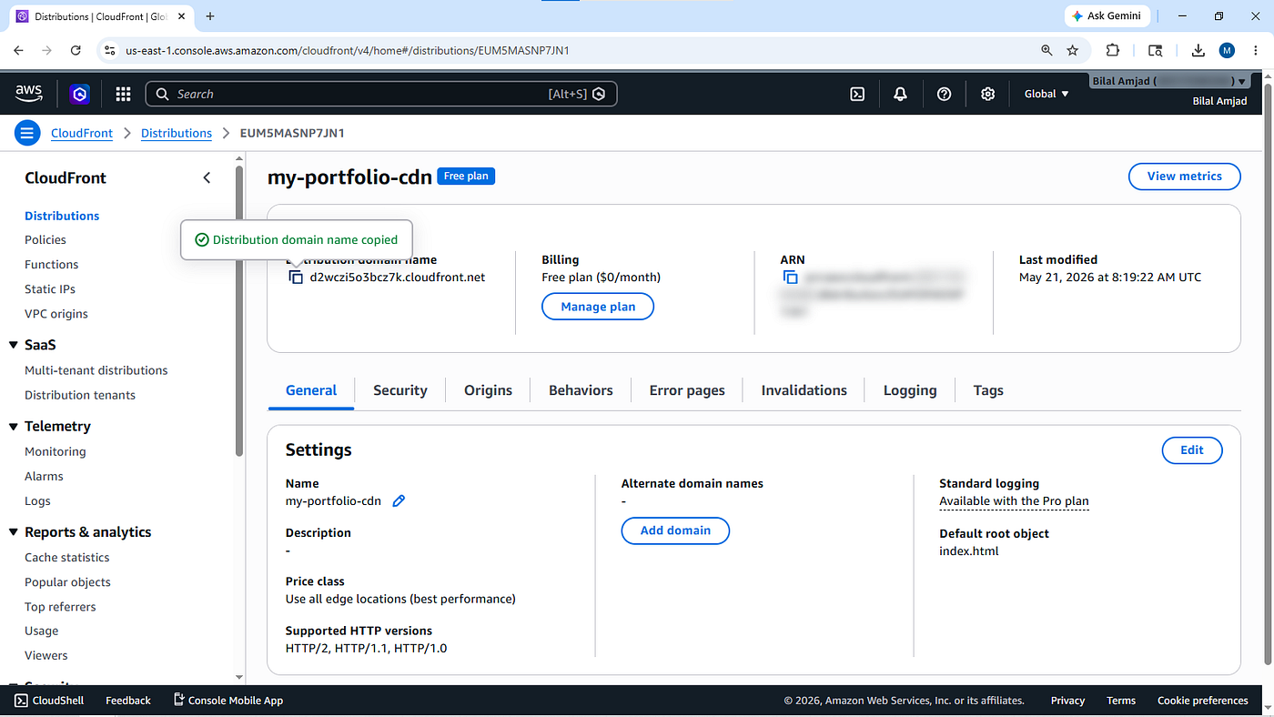Open Available with the Pro plan link

point(1014,501)
